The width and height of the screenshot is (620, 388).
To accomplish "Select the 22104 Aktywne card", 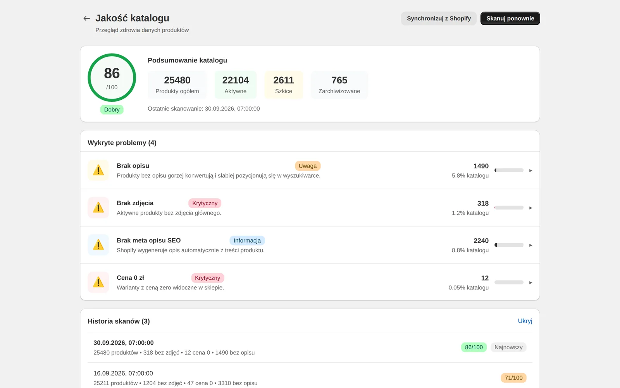I will pos(235,85).
